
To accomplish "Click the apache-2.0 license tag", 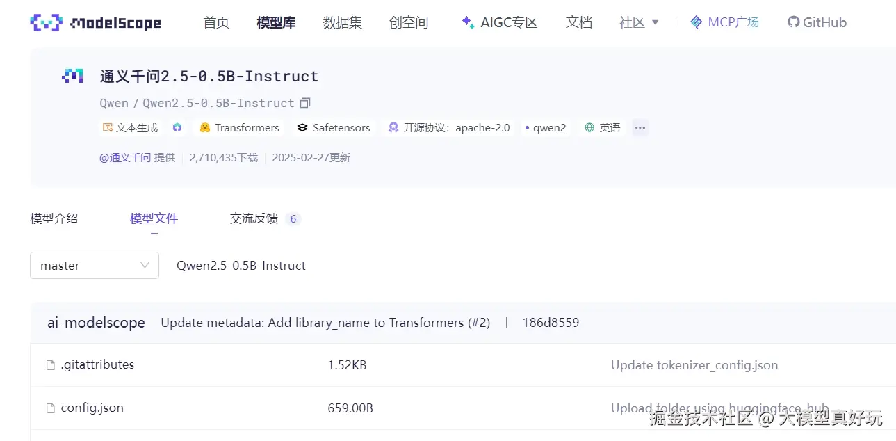I will point(448,128).
